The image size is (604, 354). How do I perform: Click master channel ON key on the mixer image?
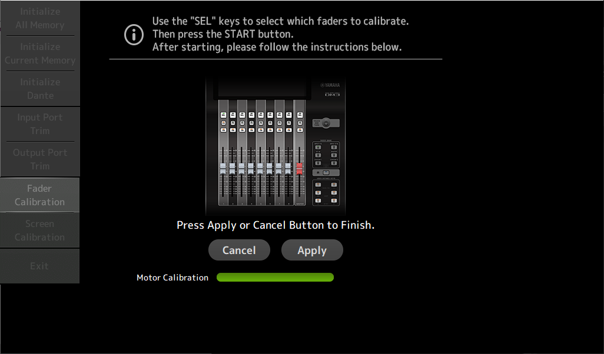[300, 130]
